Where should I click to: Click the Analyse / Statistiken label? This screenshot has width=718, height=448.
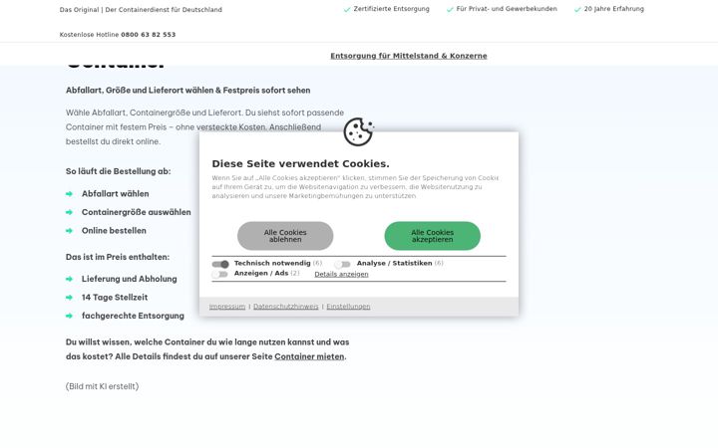tap(394, 263)
